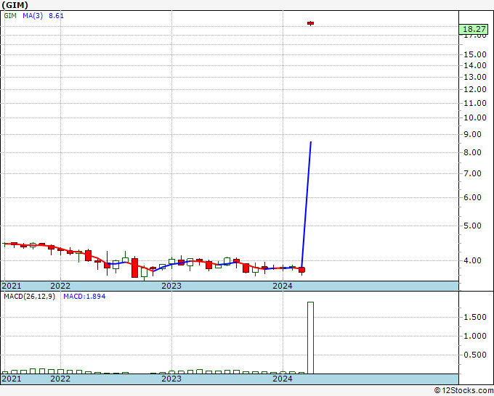Click the 15.00 price axis label
The height and width of the screenshot is (396, 494).
(x=475, y=54)
